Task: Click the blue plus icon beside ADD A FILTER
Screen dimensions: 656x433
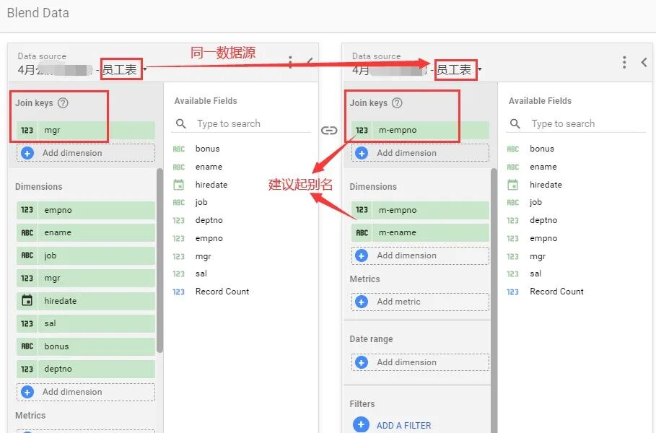Action: (x=361, y=424)
